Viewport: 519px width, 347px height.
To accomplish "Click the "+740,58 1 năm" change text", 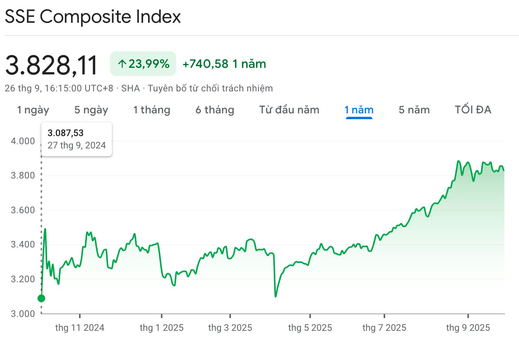I will point(224,64).
